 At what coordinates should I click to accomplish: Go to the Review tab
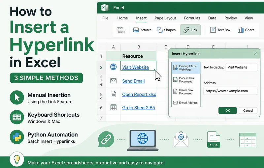[230, 18]
